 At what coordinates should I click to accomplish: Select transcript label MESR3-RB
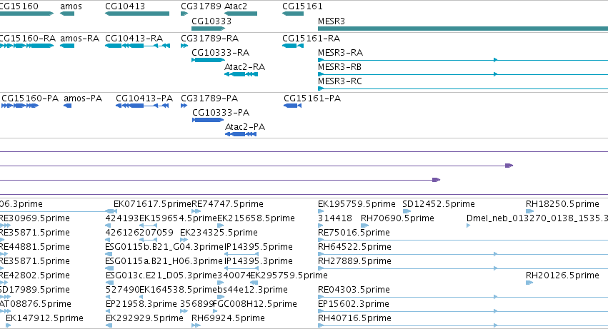(339, 66)
